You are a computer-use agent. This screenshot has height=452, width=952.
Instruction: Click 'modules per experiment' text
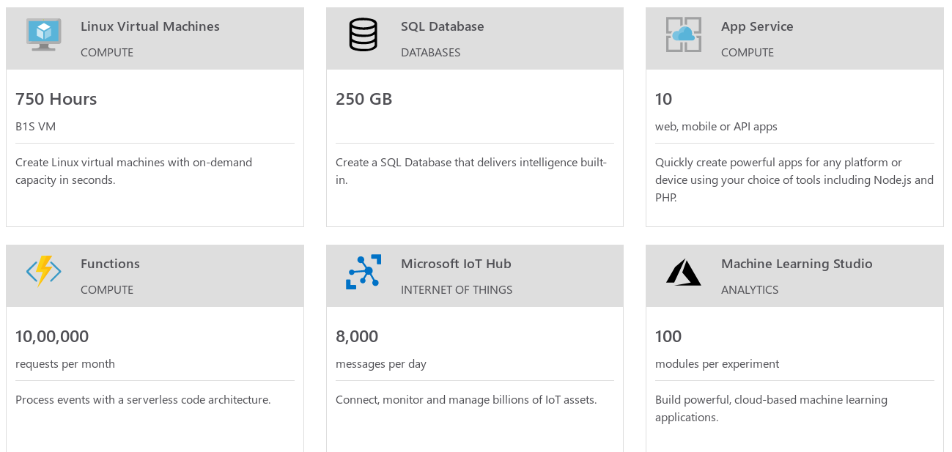(717, 364)
